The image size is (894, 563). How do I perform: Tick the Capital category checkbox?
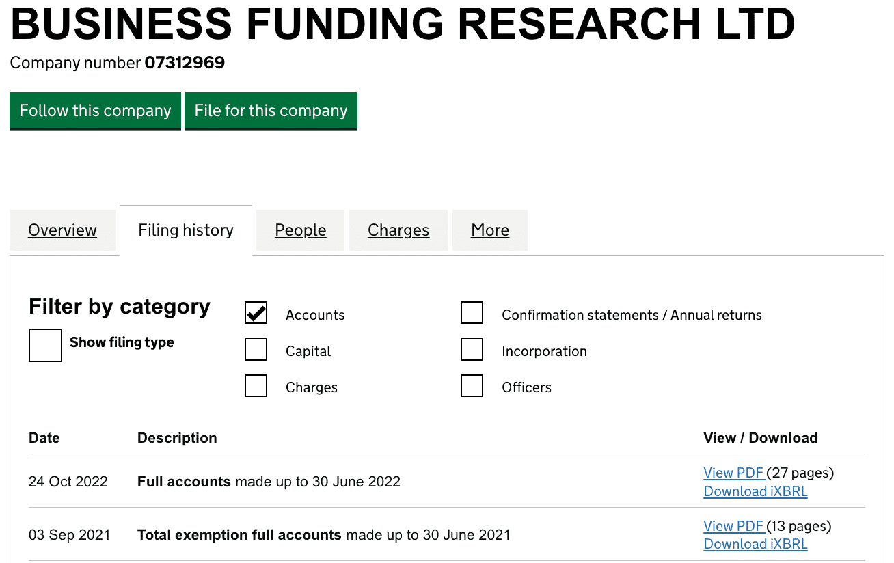pos(256,349)
